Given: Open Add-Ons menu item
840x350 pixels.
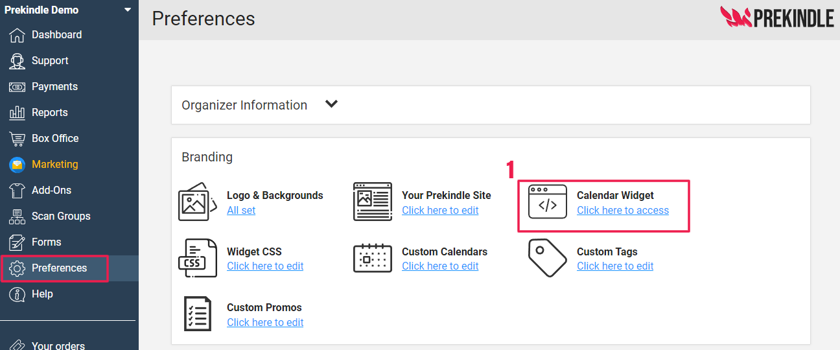Looking at the screenshot, I should tap(51, 191).
